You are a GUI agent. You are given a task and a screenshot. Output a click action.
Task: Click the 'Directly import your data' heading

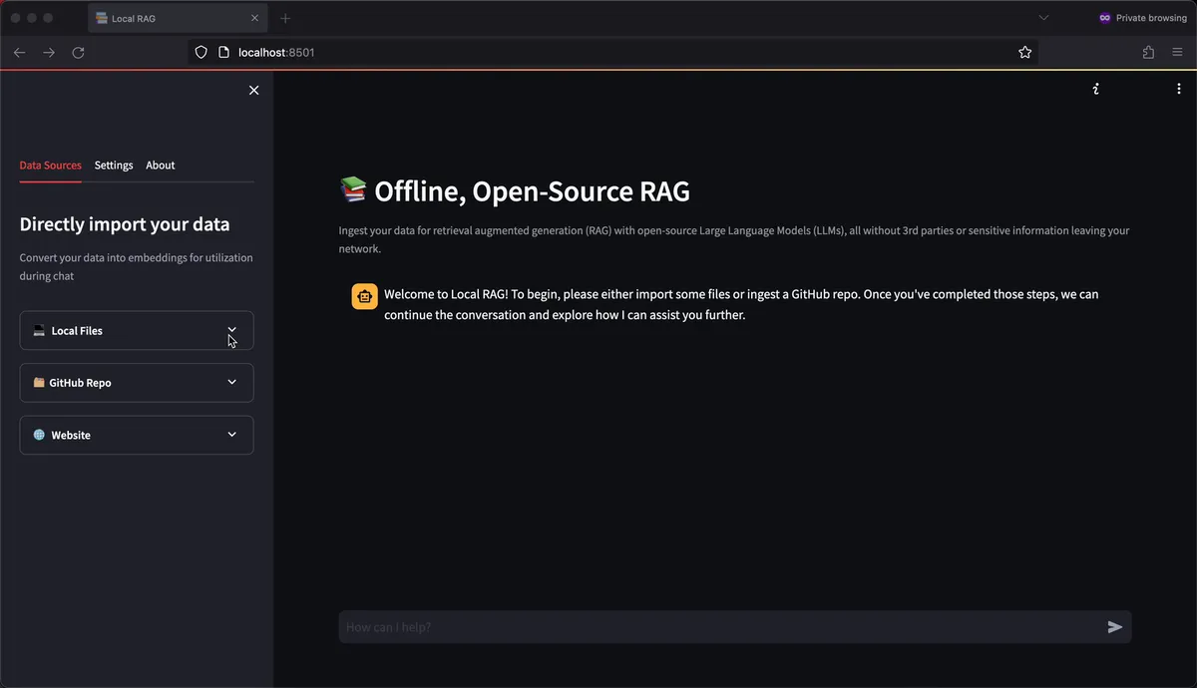tap(125, 224)
